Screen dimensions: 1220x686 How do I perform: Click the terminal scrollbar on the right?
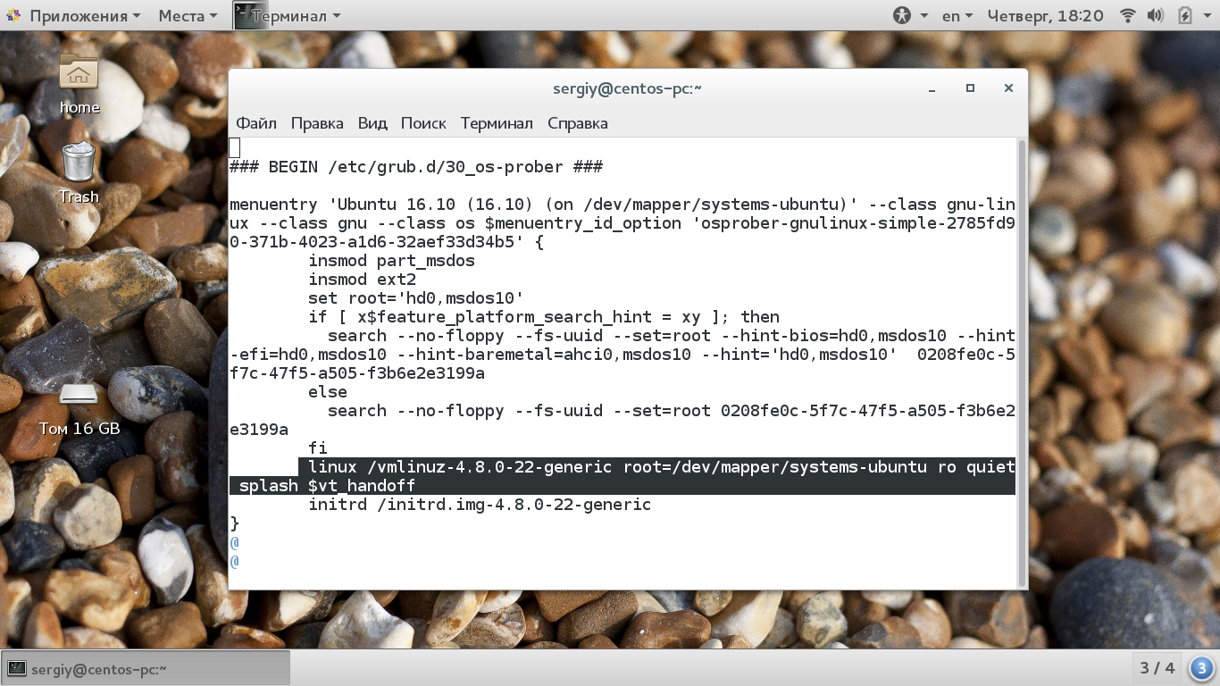(1021, 357)
